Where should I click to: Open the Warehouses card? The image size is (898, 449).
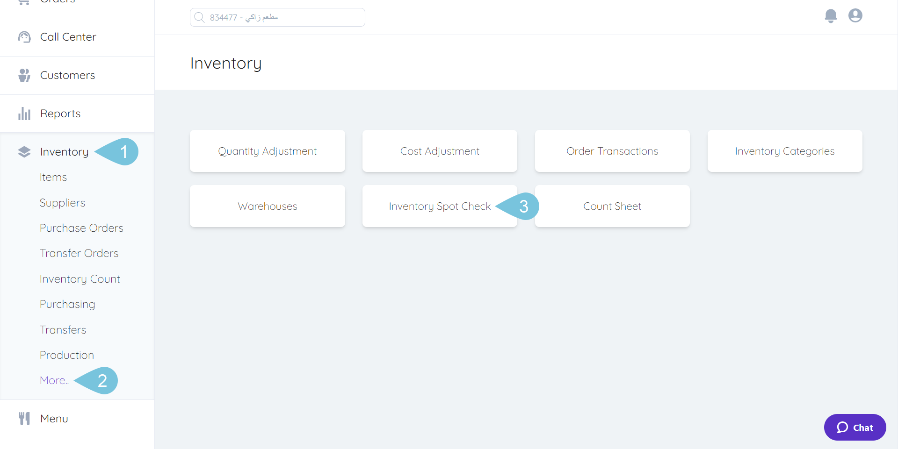point(268,206)
